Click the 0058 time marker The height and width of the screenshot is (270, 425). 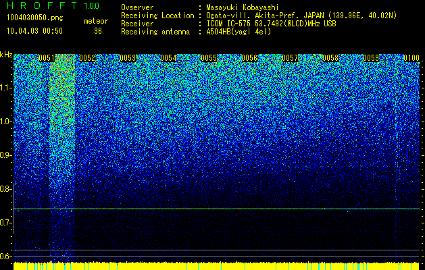pos(330,58)
